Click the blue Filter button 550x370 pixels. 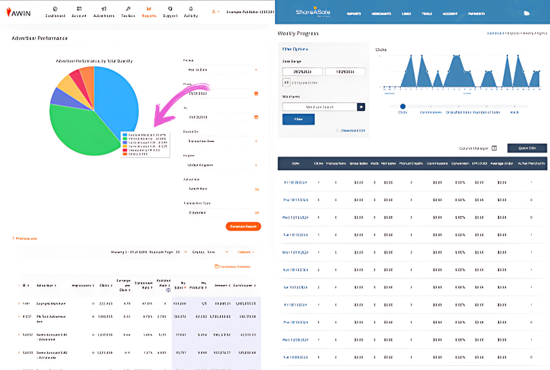(x=299, y=119)
